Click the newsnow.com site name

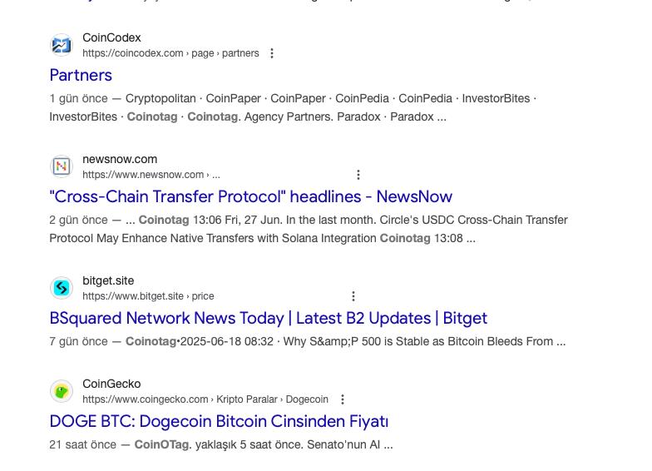pos(120,159)
